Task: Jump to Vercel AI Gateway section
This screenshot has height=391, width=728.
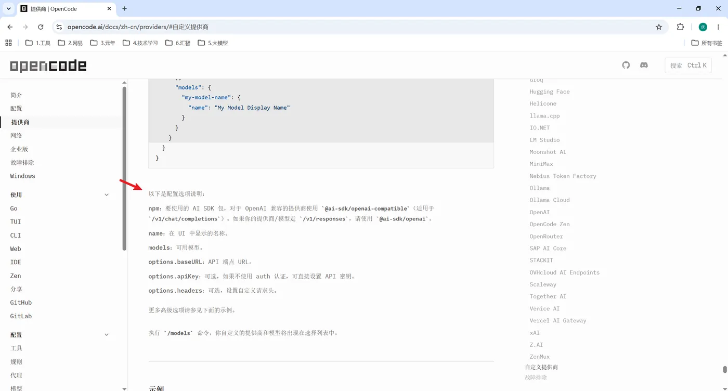Action: 558,321
